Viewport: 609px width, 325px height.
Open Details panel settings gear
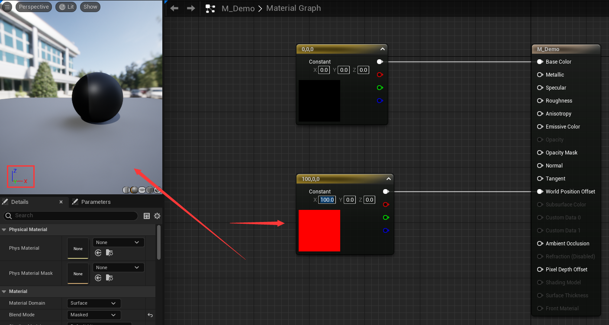[157, 216]
